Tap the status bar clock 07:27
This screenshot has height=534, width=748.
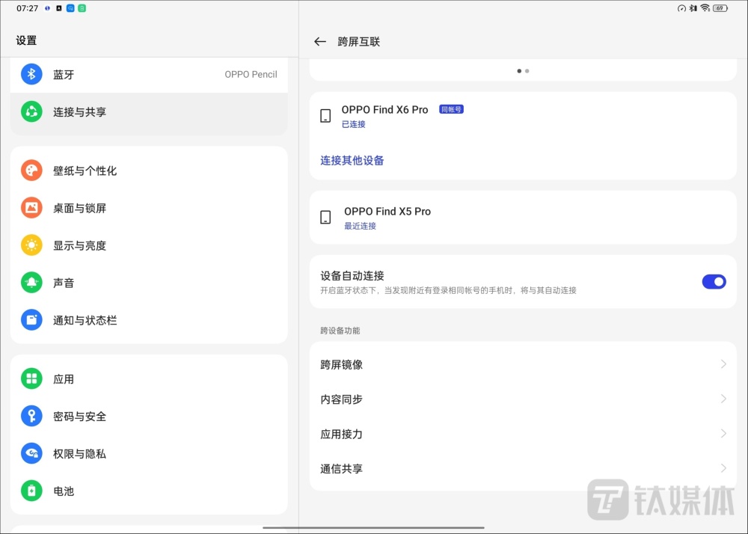click(x=27, y=8)
